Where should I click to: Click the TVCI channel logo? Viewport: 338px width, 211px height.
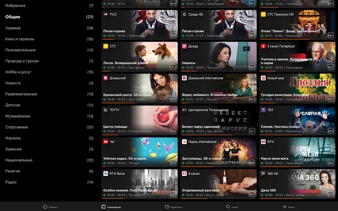(106, 14)
